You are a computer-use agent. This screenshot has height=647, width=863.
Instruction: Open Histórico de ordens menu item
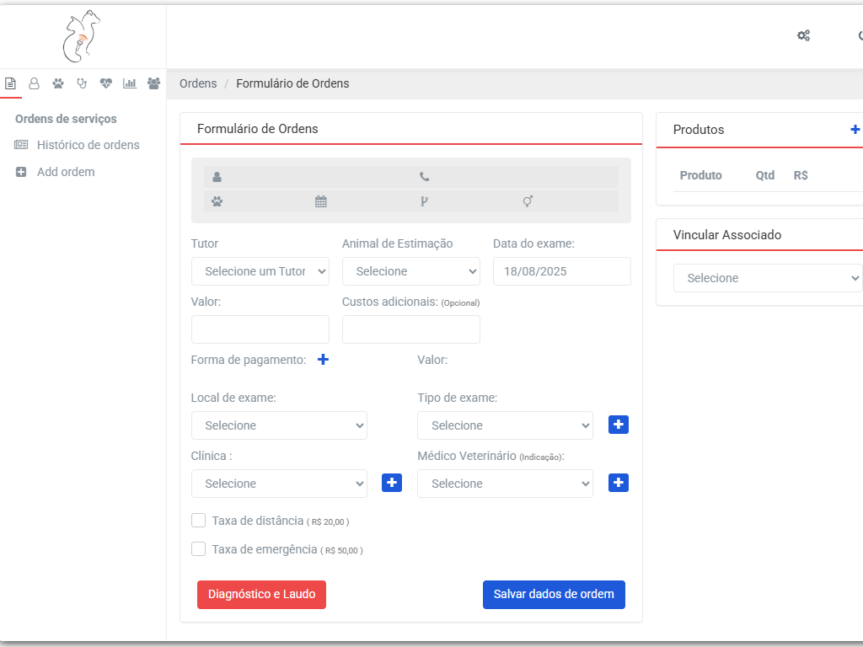(x=88, y=145)
